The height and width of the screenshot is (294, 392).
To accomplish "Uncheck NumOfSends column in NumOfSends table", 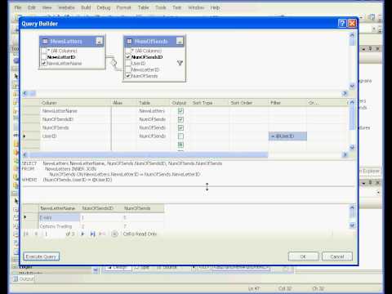I will pos(128,76).
